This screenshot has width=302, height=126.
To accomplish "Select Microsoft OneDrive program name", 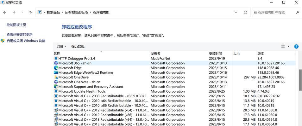I will (73, 77).
